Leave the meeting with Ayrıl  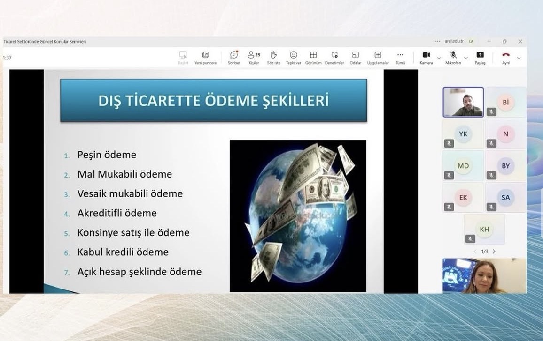pyautogui.click(x=505, y=57)
